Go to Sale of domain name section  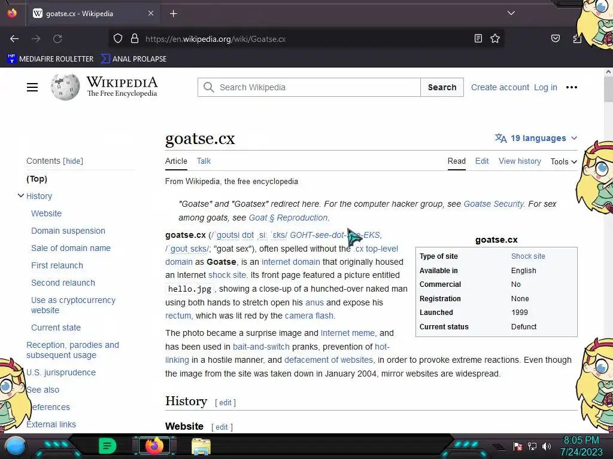pyautogui.click(x=71, y=248)
